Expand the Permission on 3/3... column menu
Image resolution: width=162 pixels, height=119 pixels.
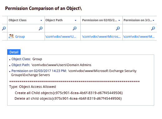click(153, 20)
